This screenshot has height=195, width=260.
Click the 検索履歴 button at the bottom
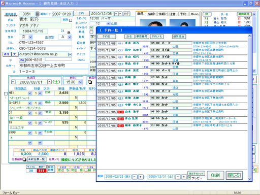click(51, 169)
